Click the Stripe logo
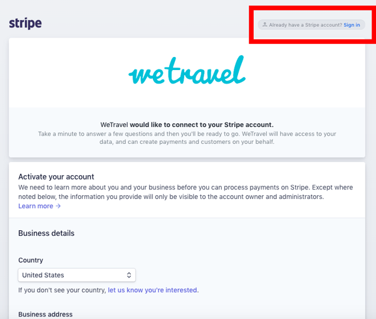The height and width of the screenshot is (319, 376). pyautogui.click(x=25, y=24)
